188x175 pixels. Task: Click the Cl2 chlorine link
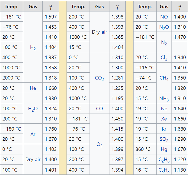[x=164, y=58]
